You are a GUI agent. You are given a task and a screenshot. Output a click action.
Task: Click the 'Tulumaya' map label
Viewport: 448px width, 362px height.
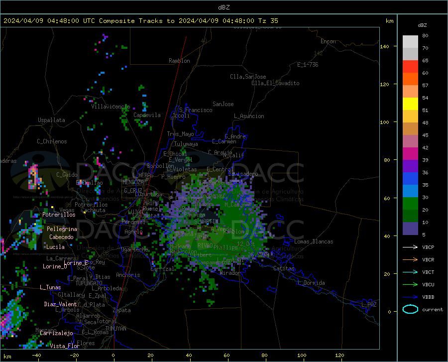[x=186, y=144]
